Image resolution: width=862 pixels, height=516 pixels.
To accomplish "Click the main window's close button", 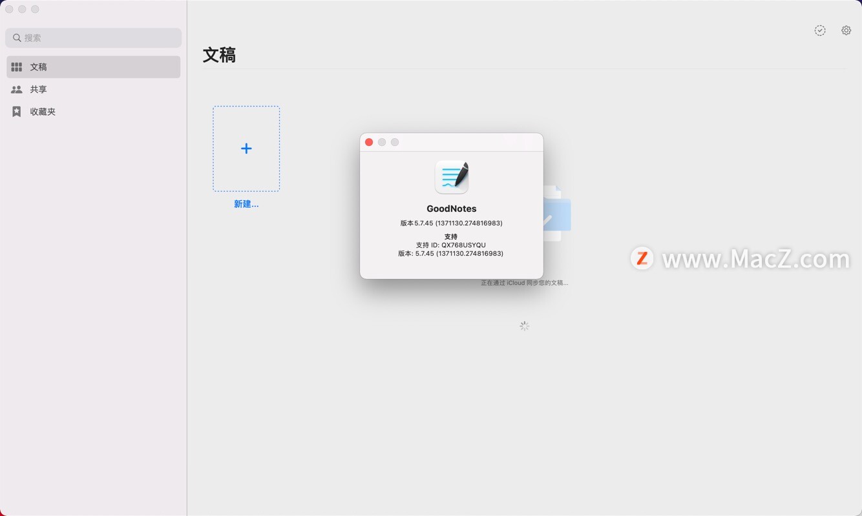I will [x=9, y=9].
